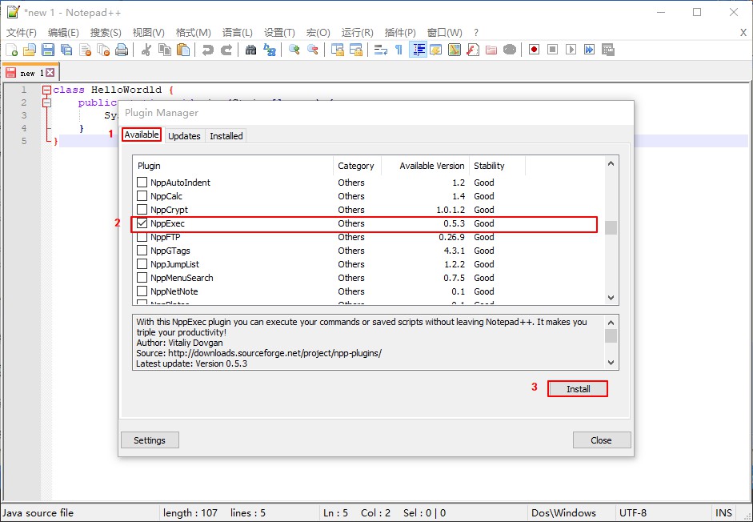The width and height of the screenshot is (753, 522).
Task: Tick the NppFTP checkbox
Action: (142, 237)
